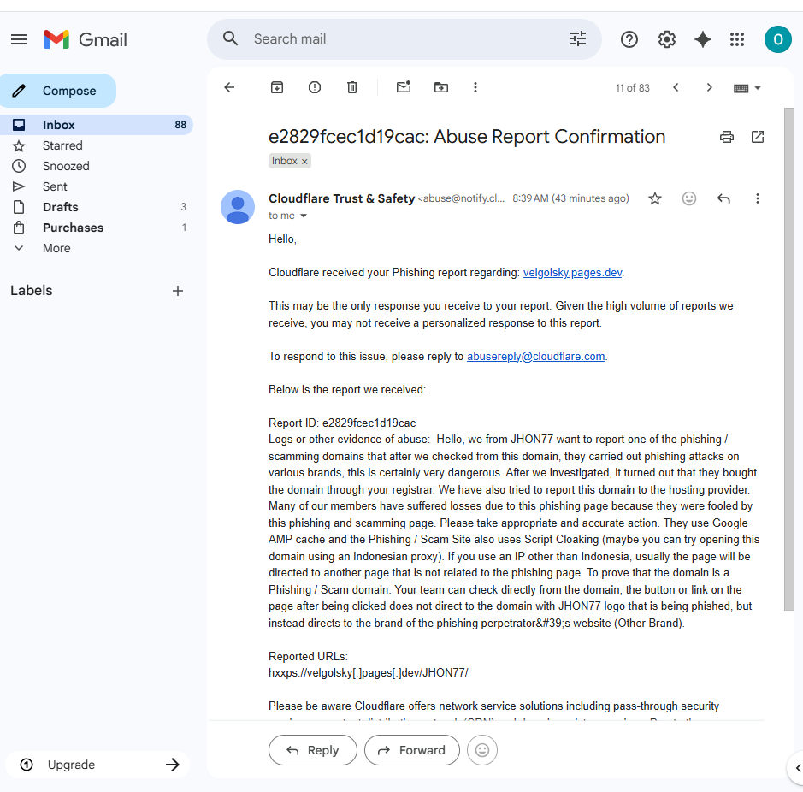Go to newer email arrow
803x792 pixels.
click(x=676, y=87)
